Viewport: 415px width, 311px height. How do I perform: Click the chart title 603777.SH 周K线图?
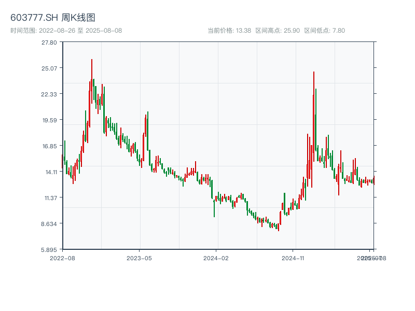point(53,18)
